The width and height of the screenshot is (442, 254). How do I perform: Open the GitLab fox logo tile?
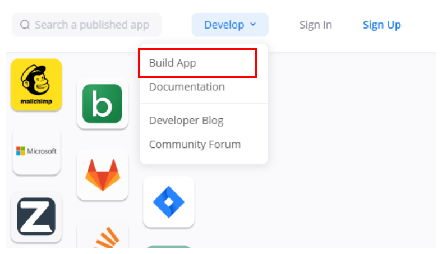pyautogui.click(x=102, y=175)
